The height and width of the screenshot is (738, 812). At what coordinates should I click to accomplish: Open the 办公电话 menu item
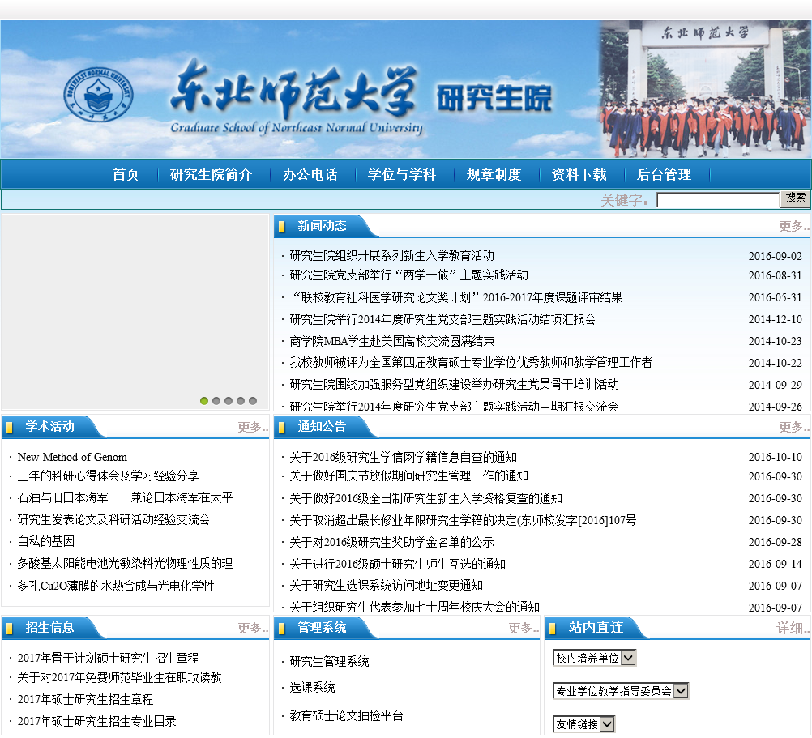(x=310, y=174)
